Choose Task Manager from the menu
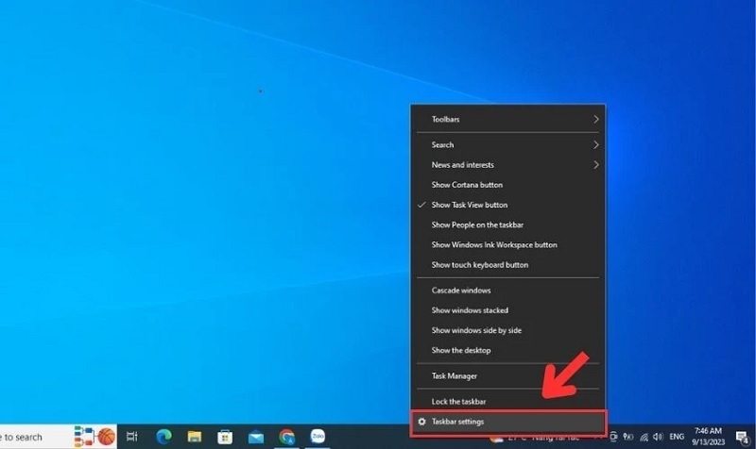Screen dimensions: 756x449 click(455, 375)
